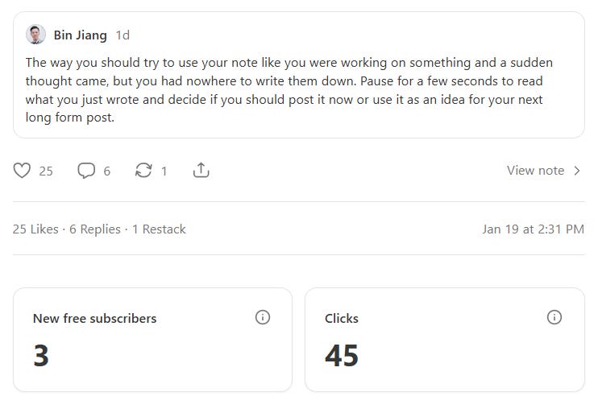The width and height of the screenshot is (598, 417).
Task: Select the note body text
Action: click(289, 90)
